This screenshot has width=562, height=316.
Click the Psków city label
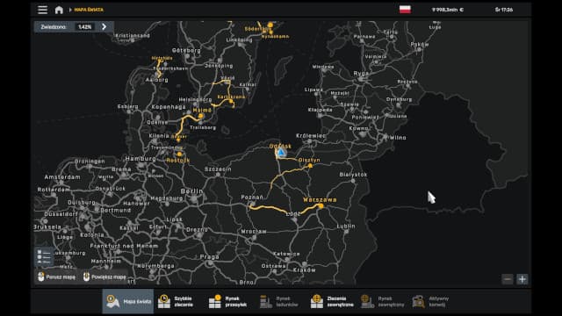pyautogui.click(x=420, y=45)
